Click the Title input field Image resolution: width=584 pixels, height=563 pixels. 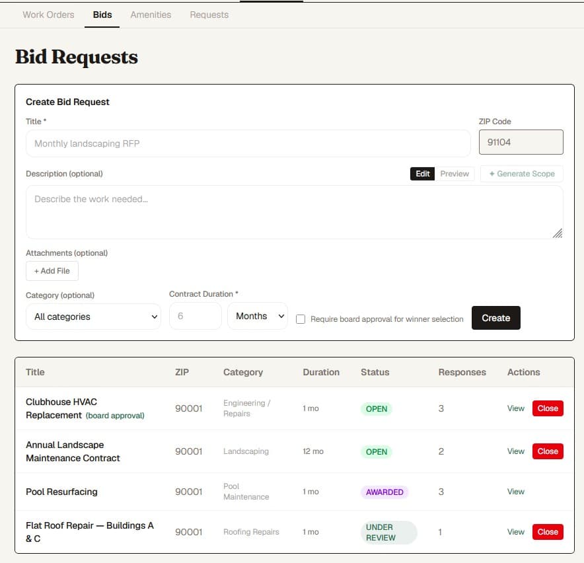point(248,143)
